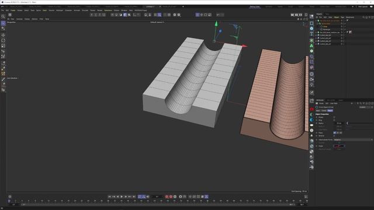Lock the X axis in top toolbar
Image resolution: width=374 pixels, height=210 pixels.
(92, 15)
